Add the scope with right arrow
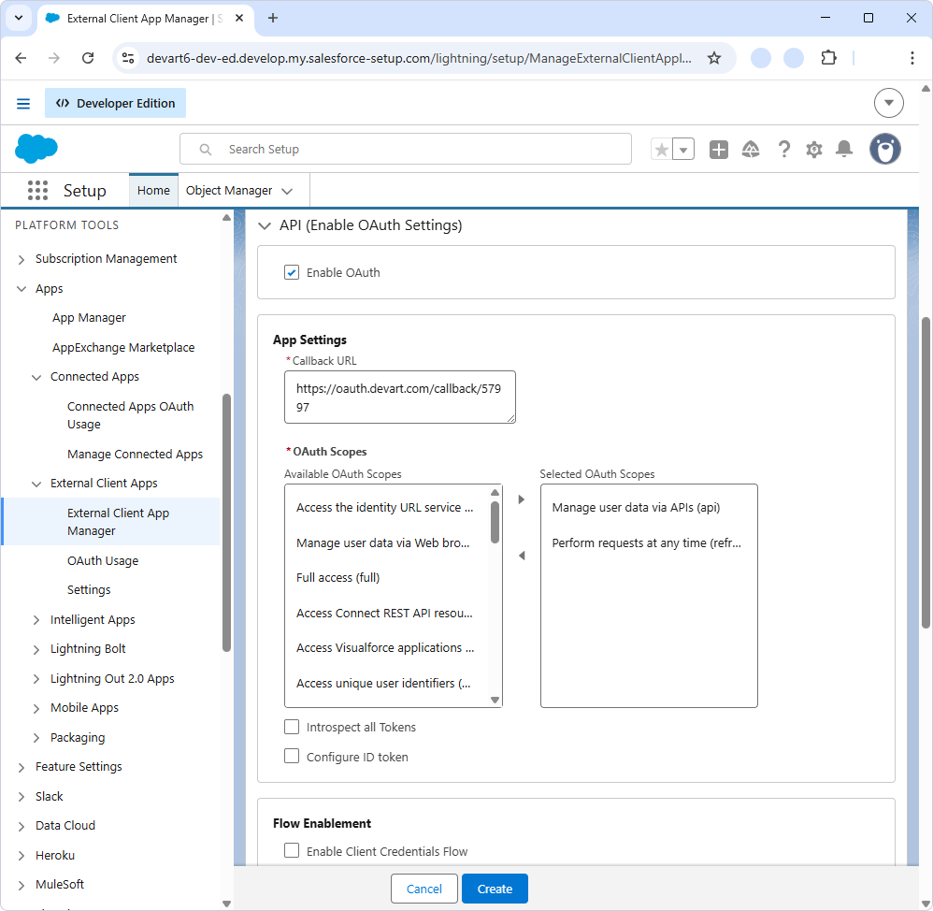Image resolution: width=933 pixels, height=911 pixels. pos(522,499)
